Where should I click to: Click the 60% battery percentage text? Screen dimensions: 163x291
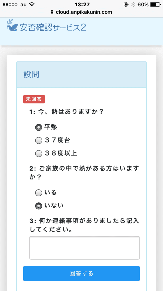click(142, 4)
